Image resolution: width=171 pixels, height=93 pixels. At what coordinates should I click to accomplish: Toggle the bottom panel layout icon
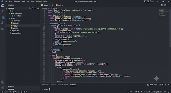pos(148,2)
